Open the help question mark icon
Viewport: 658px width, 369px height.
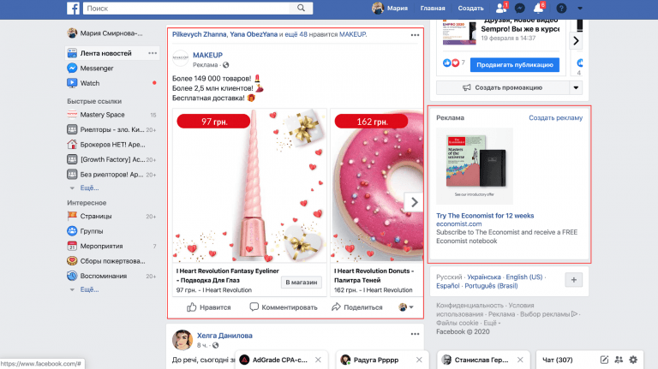561,8
